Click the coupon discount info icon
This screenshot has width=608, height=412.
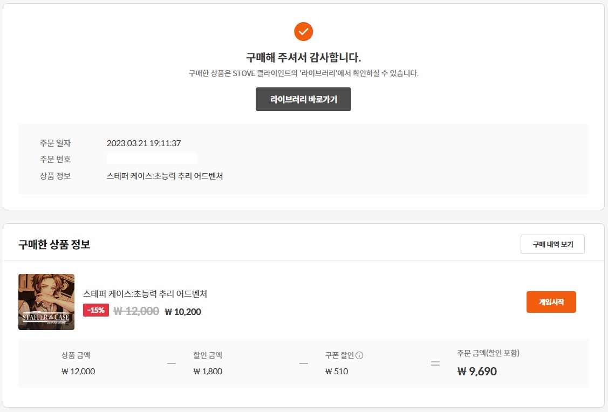359,355
